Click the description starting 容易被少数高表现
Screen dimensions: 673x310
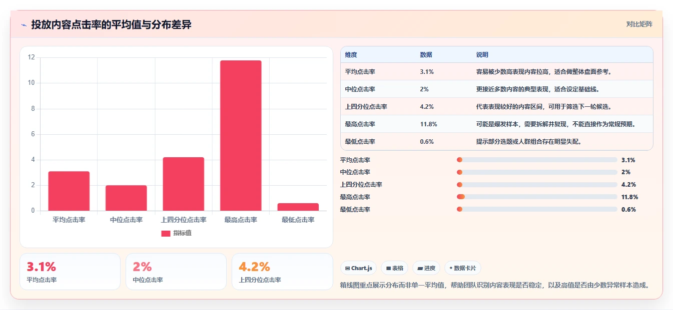544,72
